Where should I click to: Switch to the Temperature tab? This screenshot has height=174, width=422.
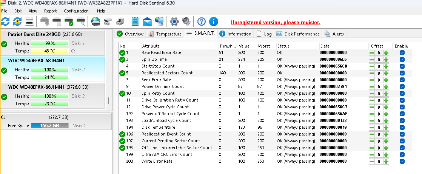(x=165, y=34)
